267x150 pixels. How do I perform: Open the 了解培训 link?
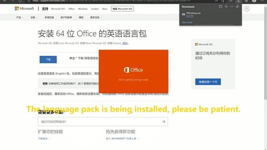click(x=44, y=139)
